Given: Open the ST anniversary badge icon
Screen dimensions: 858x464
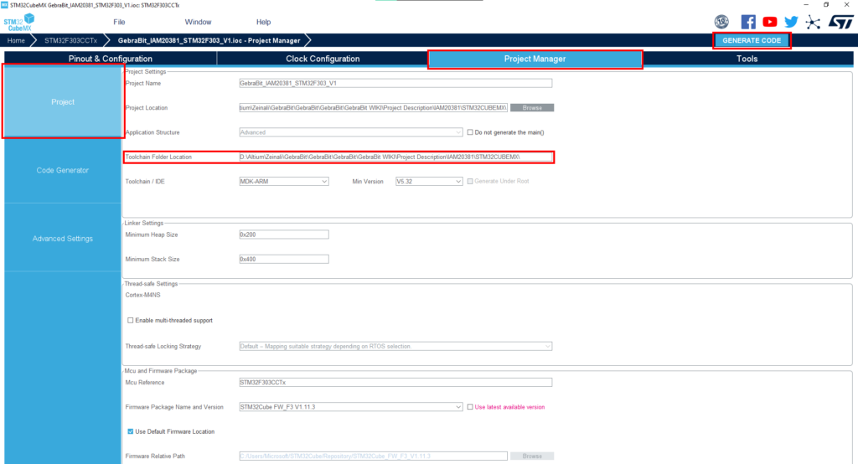Looking at the screenshot, I should pos(721,22).
